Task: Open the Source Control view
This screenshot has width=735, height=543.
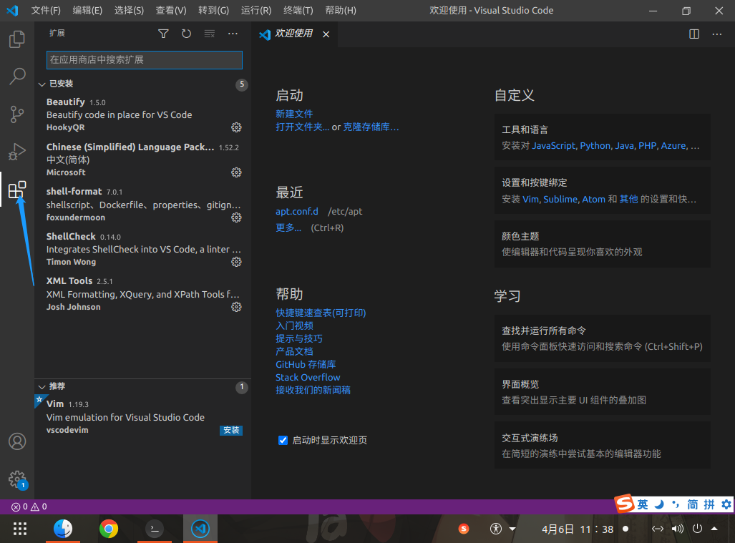Action: pos(17,114)
